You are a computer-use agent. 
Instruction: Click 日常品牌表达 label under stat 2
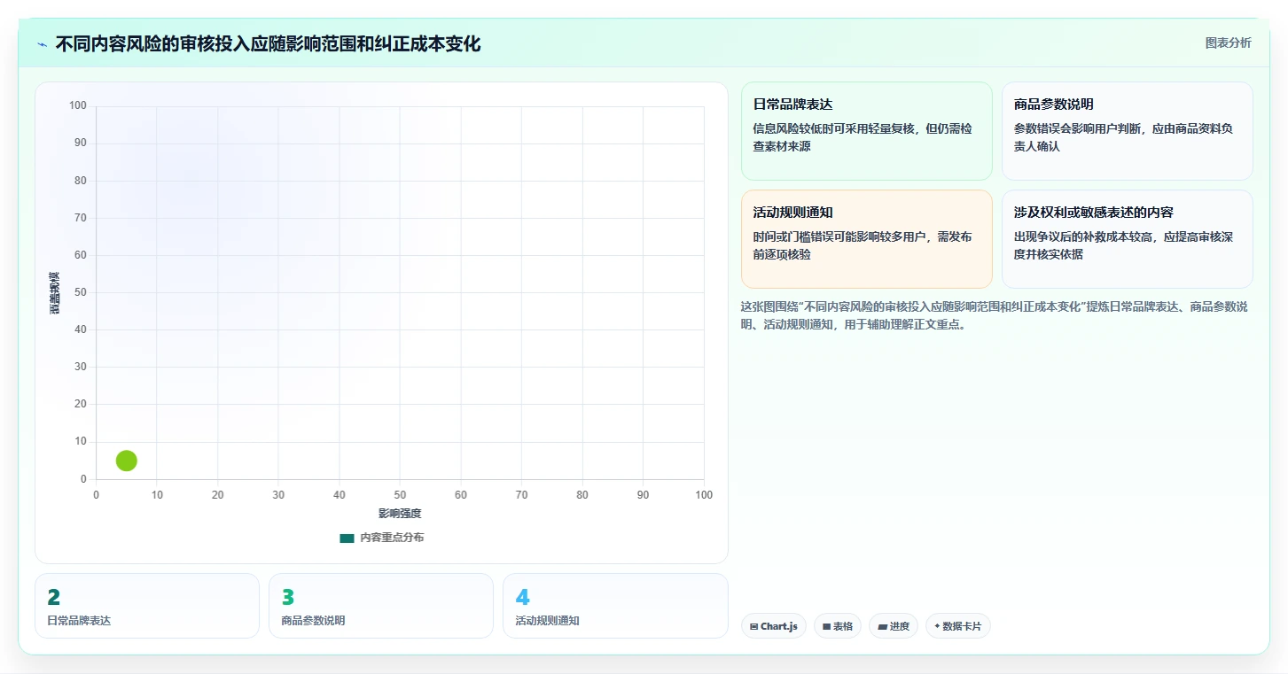coord(79,621)
